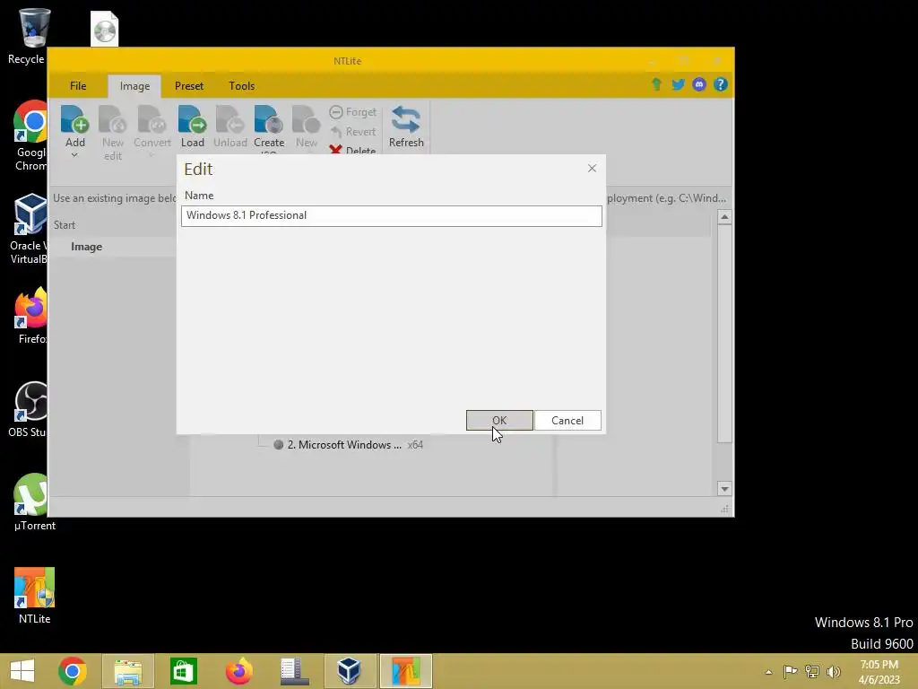Click Revert in the ribbon
Screen dimensions: 918x689
click(x=353, y=132)
